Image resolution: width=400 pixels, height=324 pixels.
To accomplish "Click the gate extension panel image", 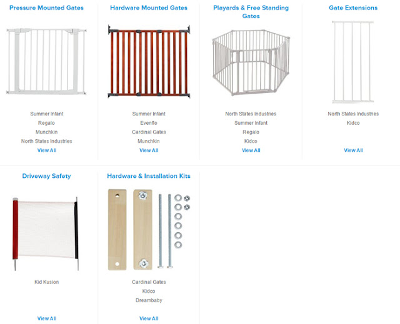I will tap(353, 62).
